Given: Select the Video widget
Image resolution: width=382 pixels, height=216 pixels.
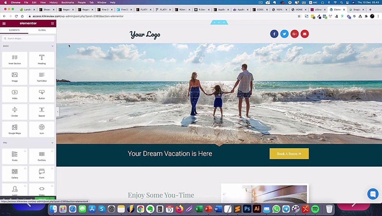Looking at the screenshot, I should click(x=15, y=94).
